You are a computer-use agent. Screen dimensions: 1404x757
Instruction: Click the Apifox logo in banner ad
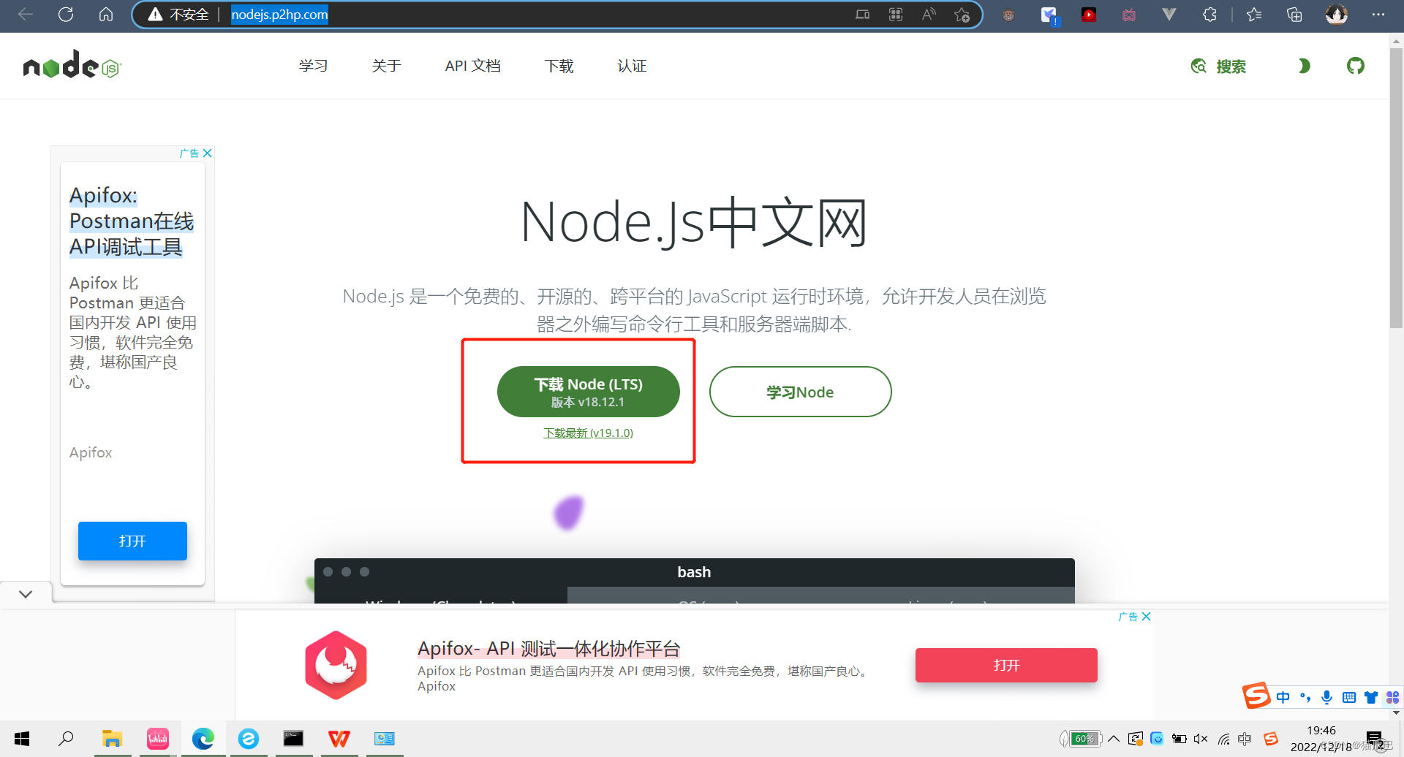[x=336, y=665]
